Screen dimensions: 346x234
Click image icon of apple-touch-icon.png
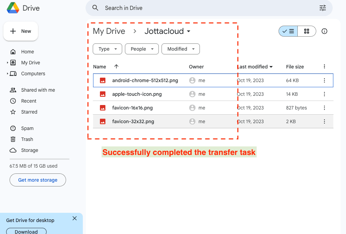coord(103,94)
